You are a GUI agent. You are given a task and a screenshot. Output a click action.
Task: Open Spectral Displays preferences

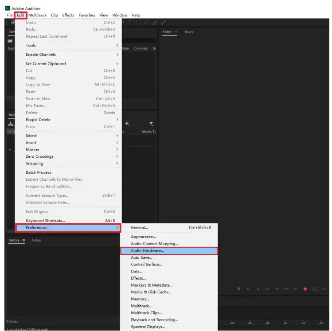point(169,327)
